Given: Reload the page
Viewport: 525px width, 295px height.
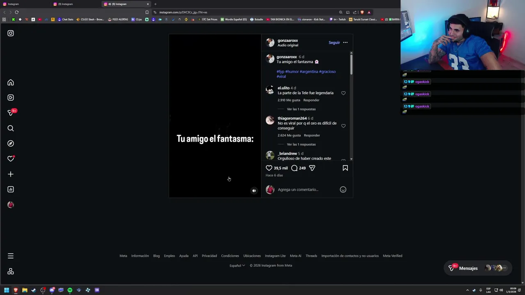Looking at the screenshot, I should click(17, 12).
